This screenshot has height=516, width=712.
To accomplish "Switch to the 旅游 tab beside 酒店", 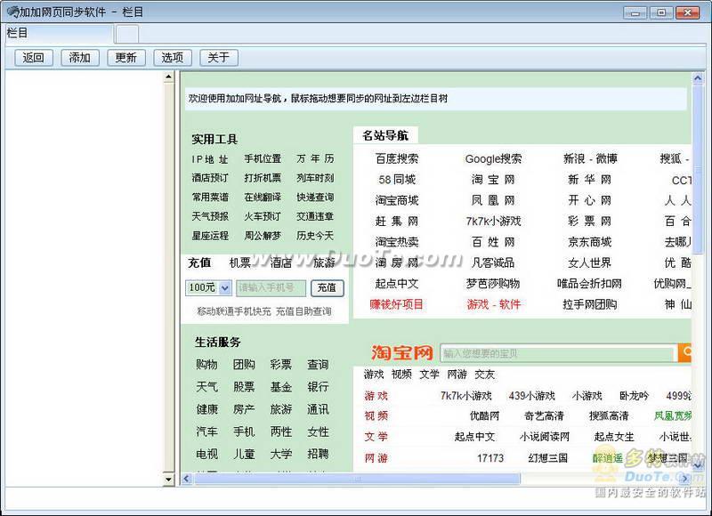I will [x=324, y=262].
